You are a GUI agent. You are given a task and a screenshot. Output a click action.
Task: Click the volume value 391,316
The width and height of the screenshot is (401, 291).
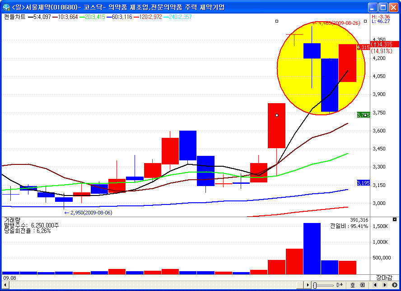(x=359, y=220)
